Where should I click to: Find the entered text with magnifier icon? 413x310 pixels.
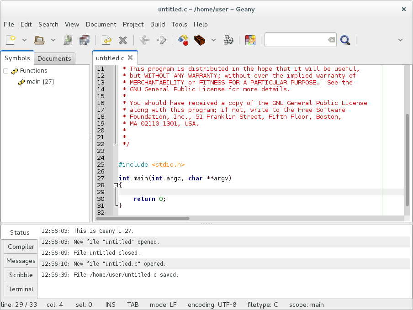tap(345, 40)
